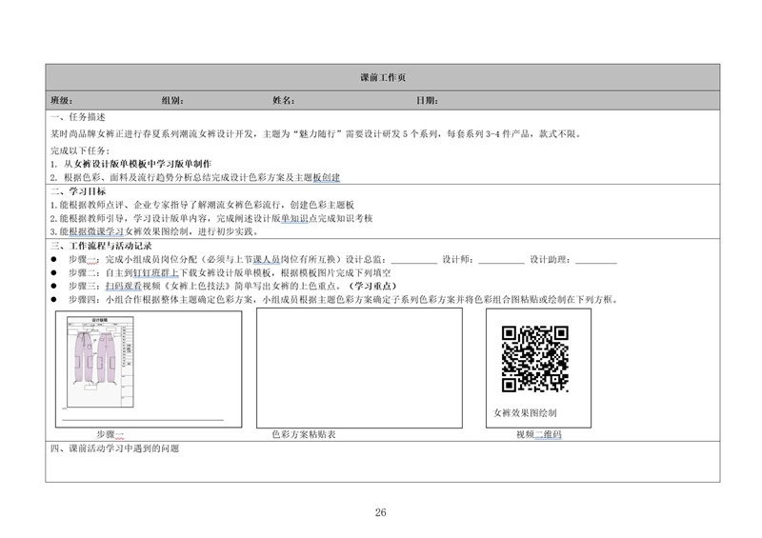762x538 pixels.
Task: Click the 姓名 field label
Action: (283, 101)
